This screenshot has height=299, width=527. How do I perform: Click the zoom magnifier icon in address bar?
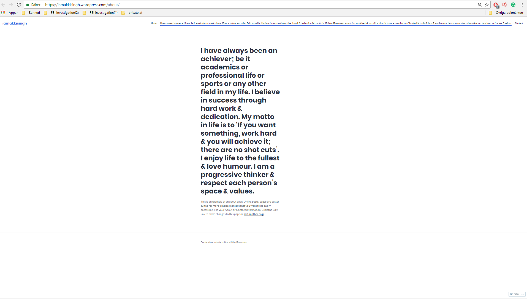(480, 5)
